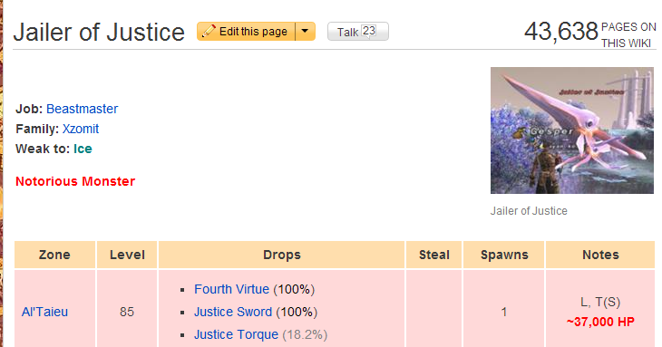Screen dimensions: 662x347
Task: Click the pencil icon on Edit button
Action: pyautogui.click(x=209, y=31)
